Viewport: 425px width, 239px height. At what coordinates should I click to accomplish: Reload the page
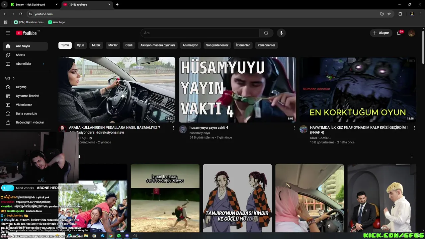(21, 14)
